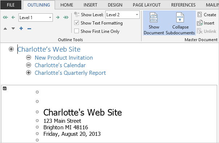Image resolution: width=219 pixels, height=143 pixels.
Task: Click the minus symbol beside Charlotte's Calendar
Action: [29, 65]
